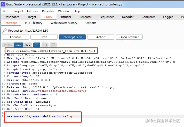184x127 pixels.
Task: Open the Intruder menu in menu bar
Action: (x=33, y=11)
